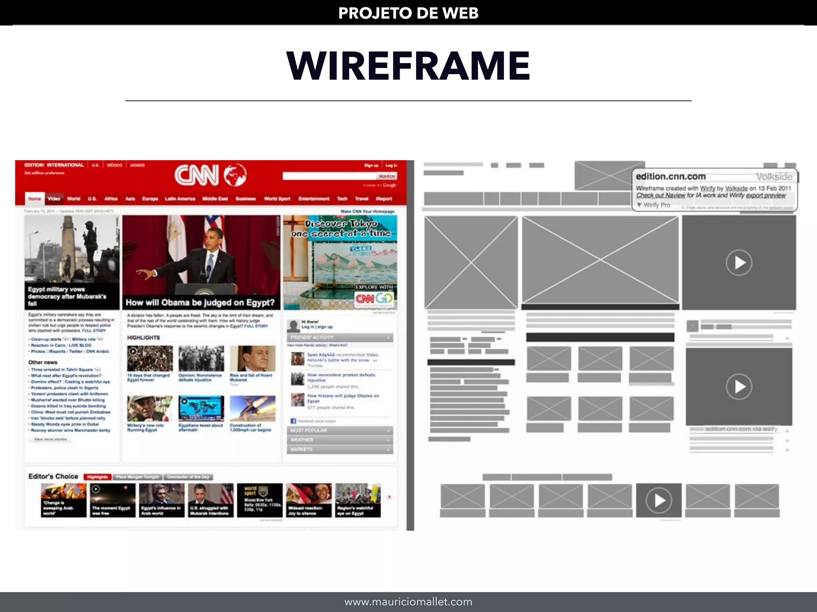
Task: Select Asia in the CNN navigation bar
Action: click(130, 198)
